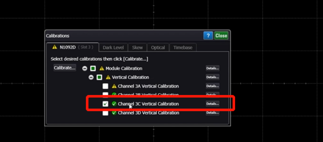This screenshot has width=323, height=142.
Task: Tick the Channel 3D Vertical Calibration checkbox
Action: (105, 113)
